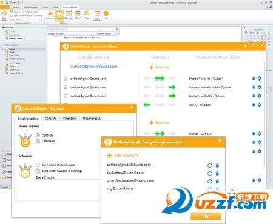Delete the smartfeedreader@scand.com account

(x=217, y=181)
